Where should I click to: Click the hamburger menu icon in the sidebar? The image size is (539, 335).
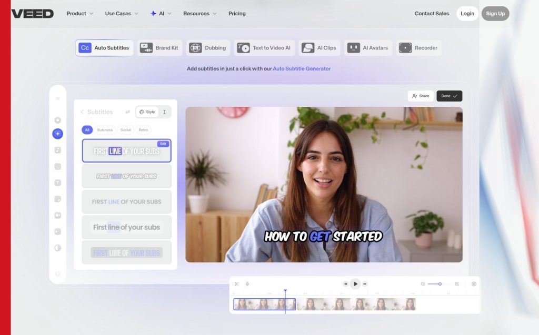[x=58, y=99]
